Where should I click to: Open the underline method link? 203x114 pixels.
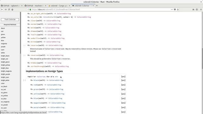click(35, 38)
